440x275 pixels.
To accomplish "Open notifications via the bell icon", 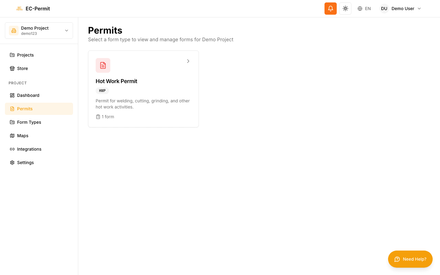I will [331, 9].
